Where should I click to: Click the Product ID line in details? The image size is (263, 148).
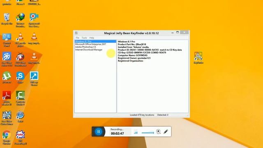pyautogui.click(x=150, y=50)
